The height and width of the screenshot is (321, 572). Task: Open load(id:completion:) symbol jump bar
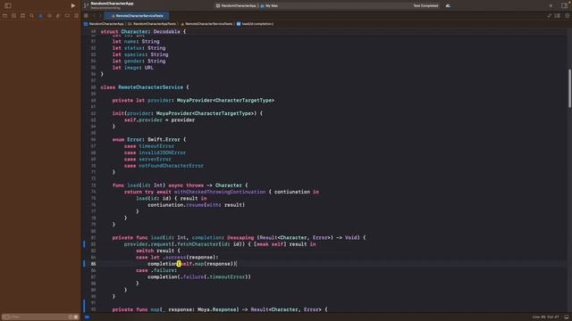(x=255, y=24)
